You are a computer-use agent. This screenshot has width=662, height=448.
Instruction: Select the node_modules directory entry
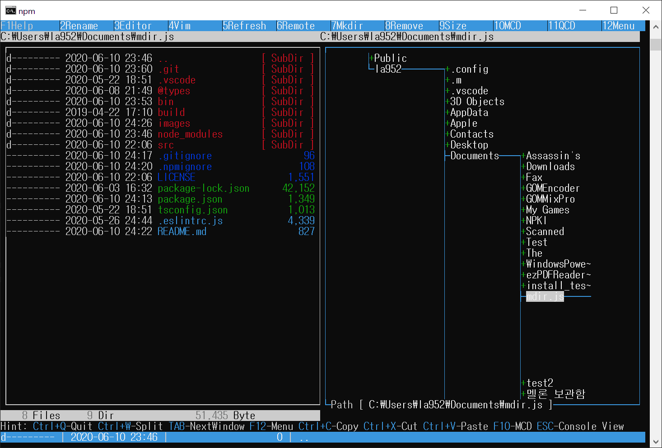(160, 134)
